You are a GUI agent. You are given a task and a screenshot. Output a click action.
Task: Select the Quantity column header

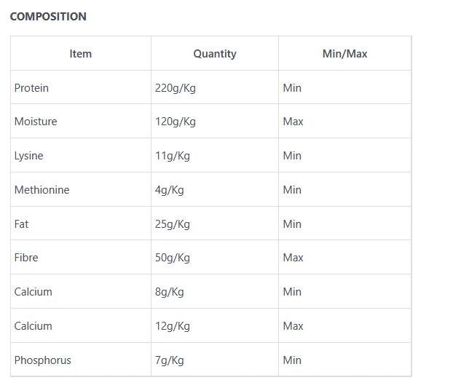pyautogui.click(x=215, y=54)
